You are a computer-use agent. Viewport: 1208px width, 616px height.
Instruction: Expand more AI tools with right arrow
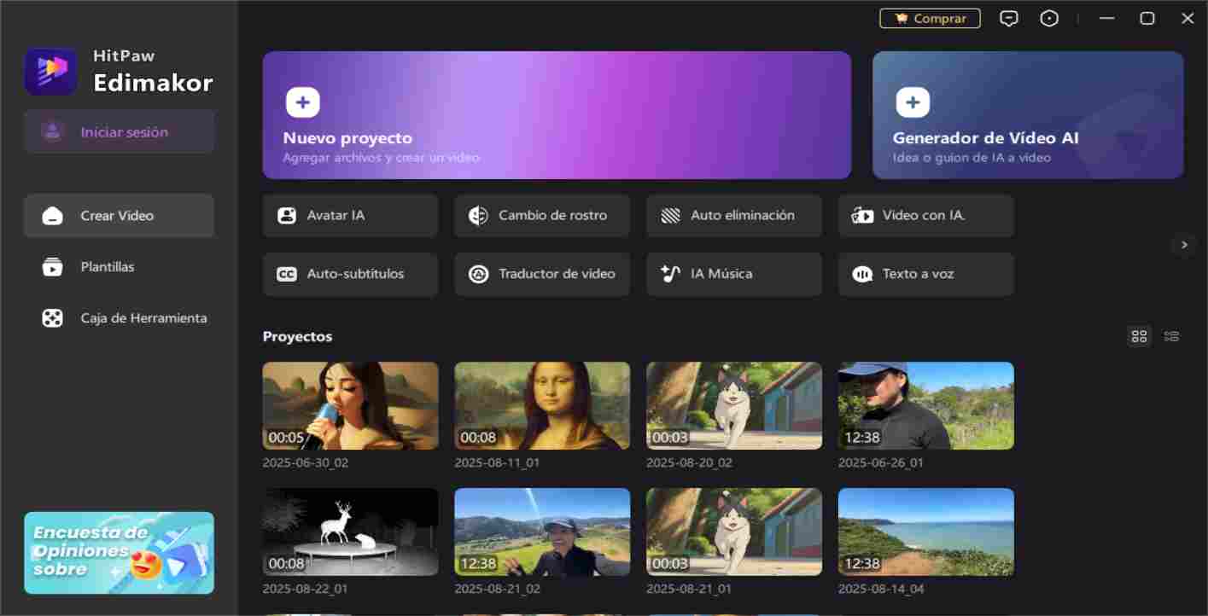(1183, 245)
